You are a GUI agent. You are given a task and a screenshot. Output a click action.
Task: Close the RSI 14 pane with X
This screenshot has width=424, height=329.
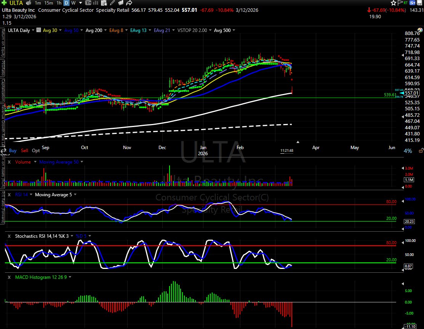[x=9, y=195]
